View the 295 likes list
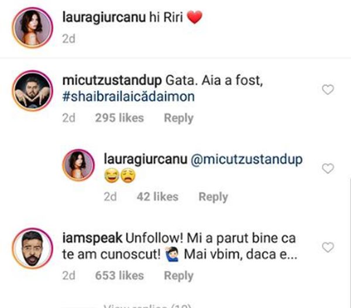This screenshot has width=351, height=308. point(119,118)
